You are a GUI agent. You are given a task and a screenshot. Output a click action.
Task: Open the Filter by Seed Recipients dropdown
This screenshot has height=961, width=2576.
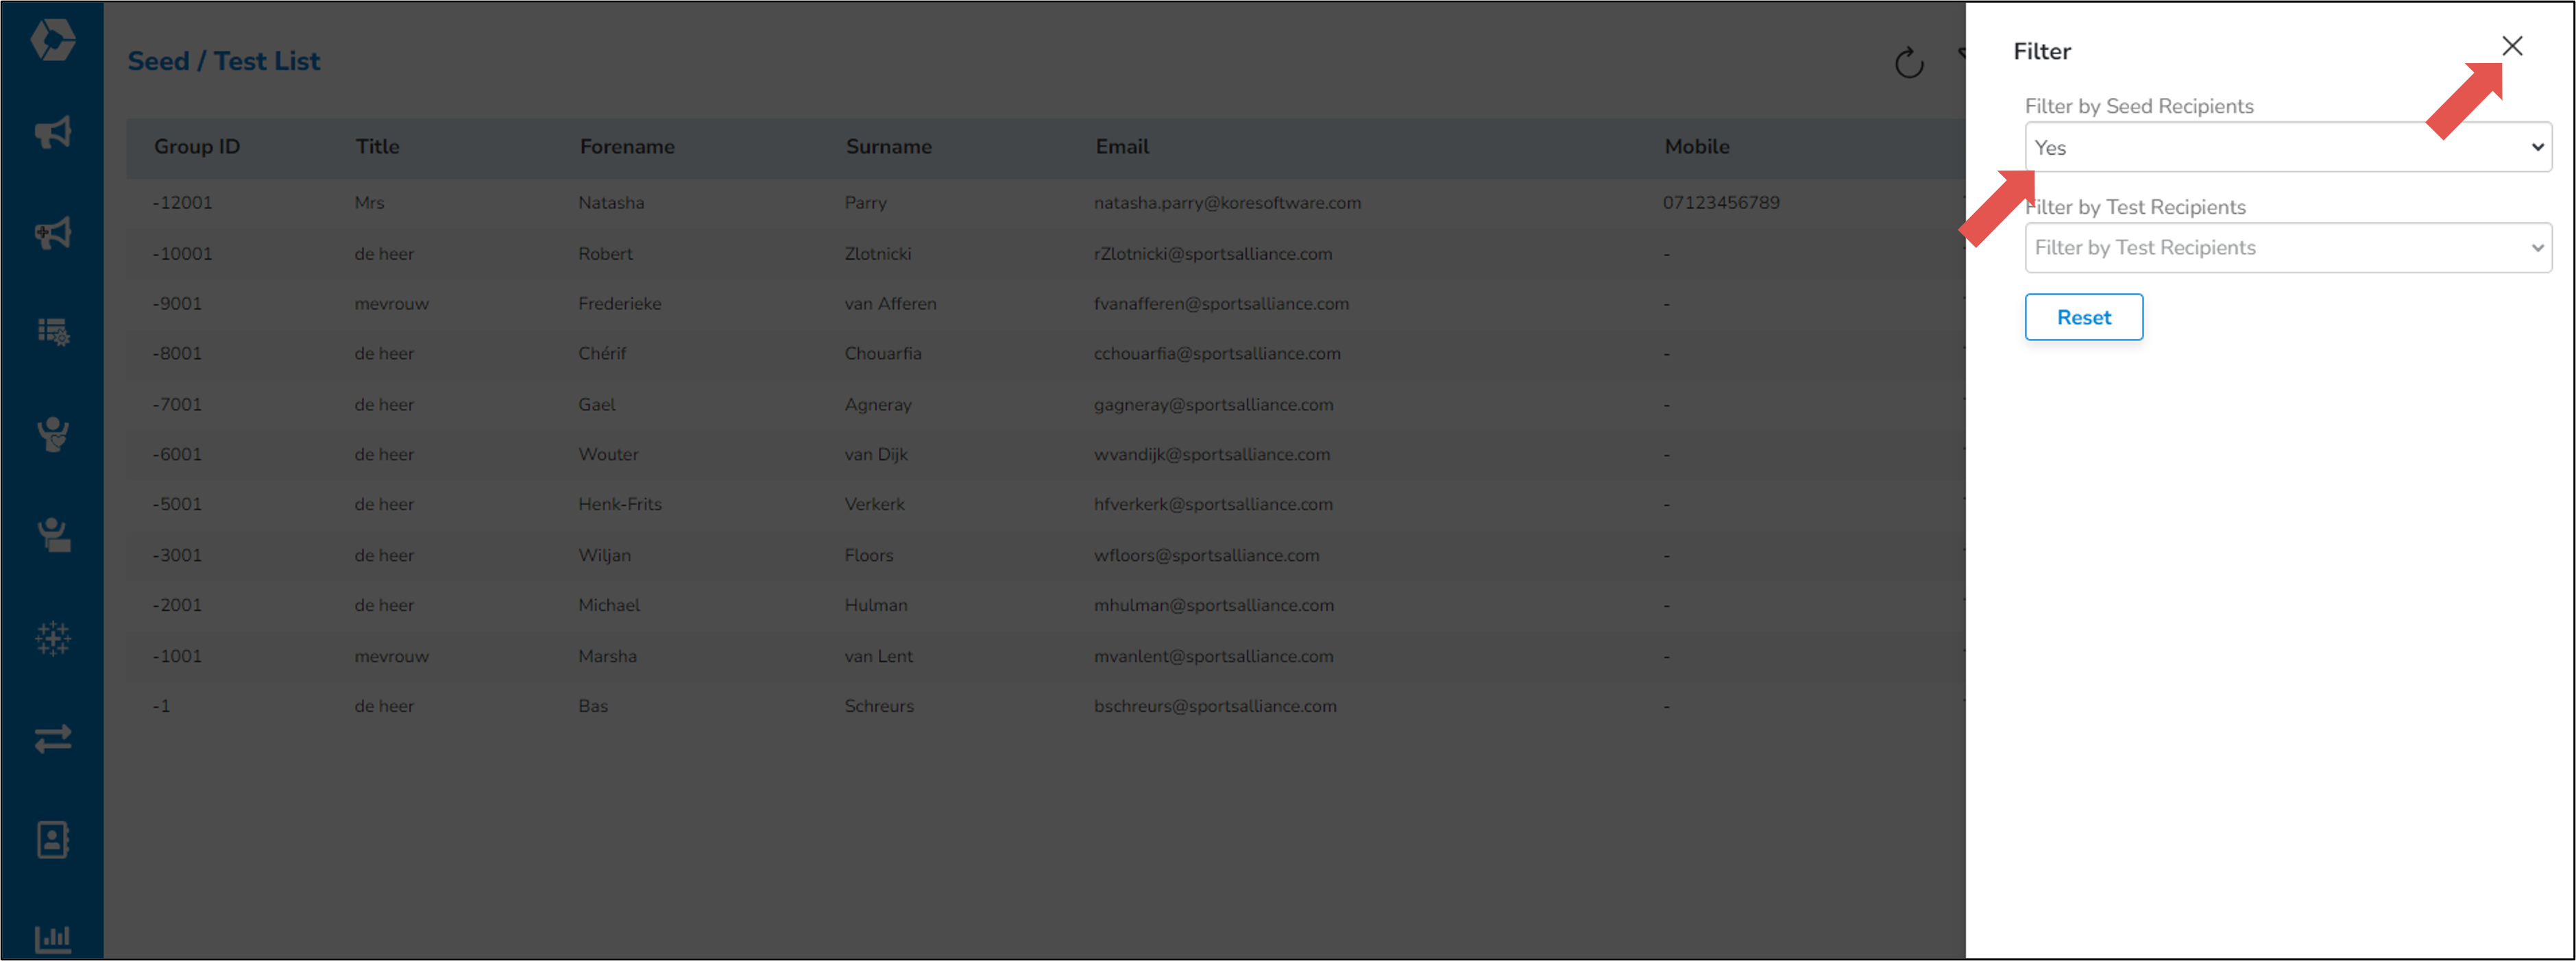2287,147
